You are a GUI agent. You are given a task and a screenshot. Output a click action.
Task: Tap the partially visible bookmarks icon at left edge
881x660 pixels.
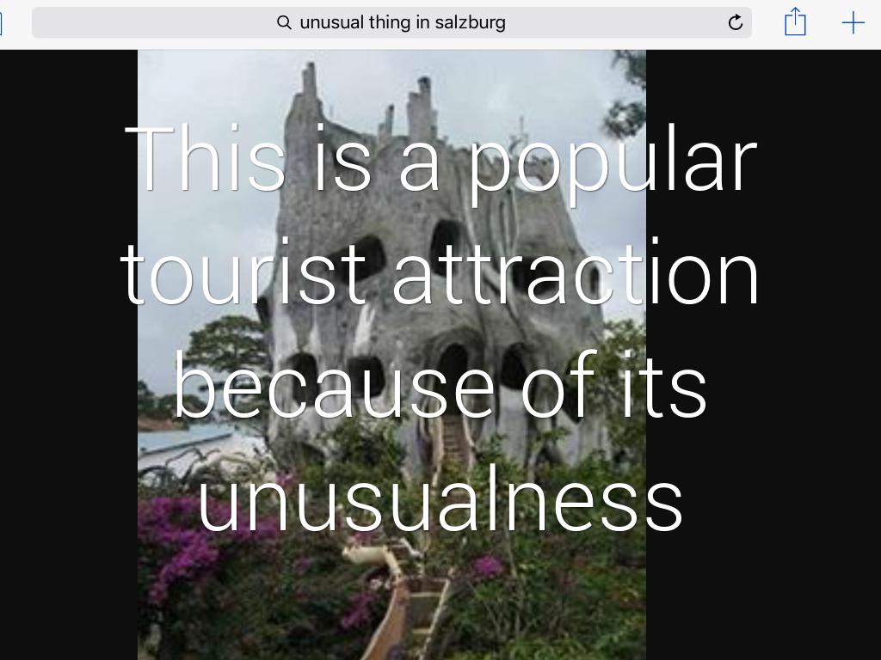(1, 22)
